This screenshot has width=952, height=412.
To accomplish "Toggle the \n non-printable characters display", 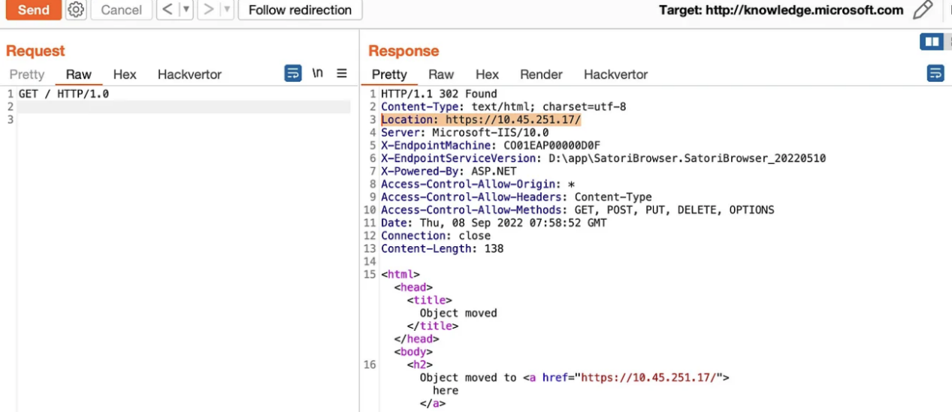I will click(x=318, y=74).
